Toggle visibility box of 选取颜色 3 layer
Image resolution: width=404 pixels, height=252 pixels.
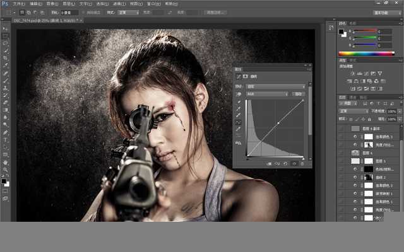point(341,137)
